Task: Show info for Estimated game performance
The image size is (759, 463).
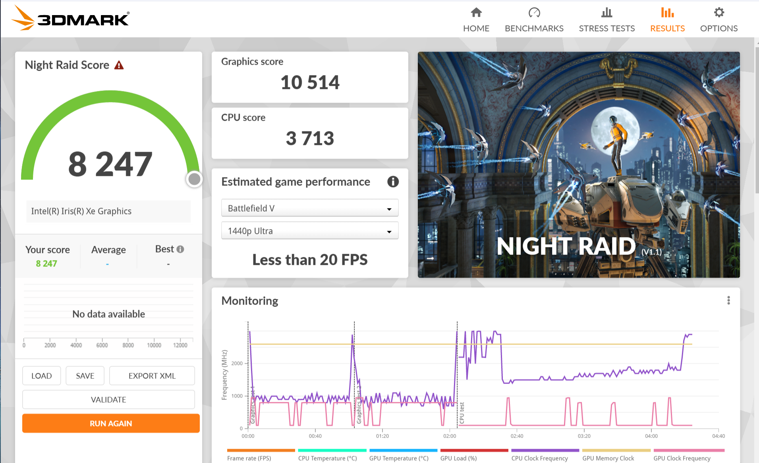Action: coord(393,181)
